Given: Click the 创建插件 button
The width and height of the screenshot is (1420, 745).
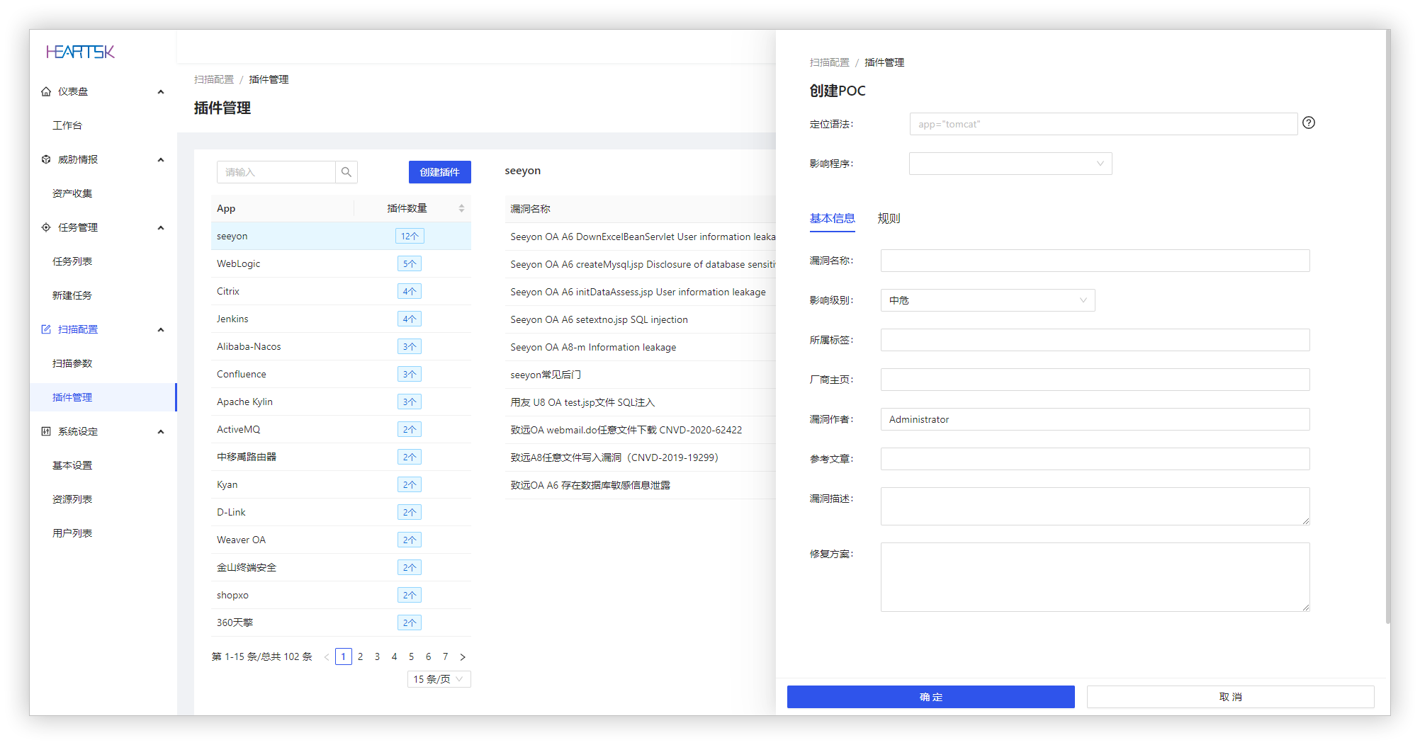Looking at the screenshot, I should click(x=440, y=172).
